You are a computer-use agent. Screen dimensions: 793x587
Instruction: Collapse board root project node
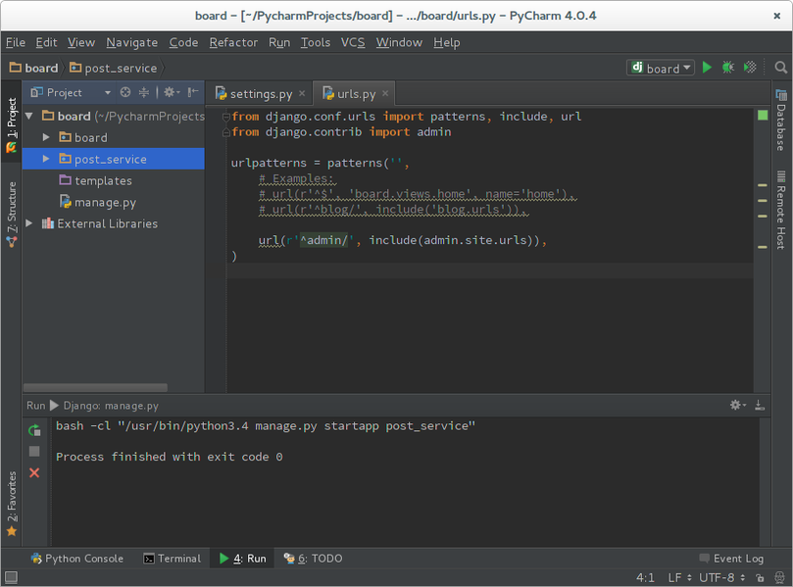tap(29, 116)
